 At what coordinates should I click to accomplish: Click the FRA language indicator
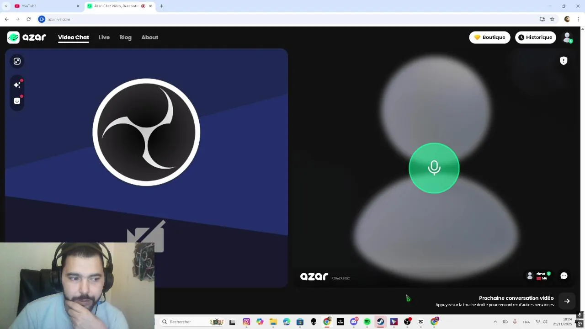click(526, 322)
